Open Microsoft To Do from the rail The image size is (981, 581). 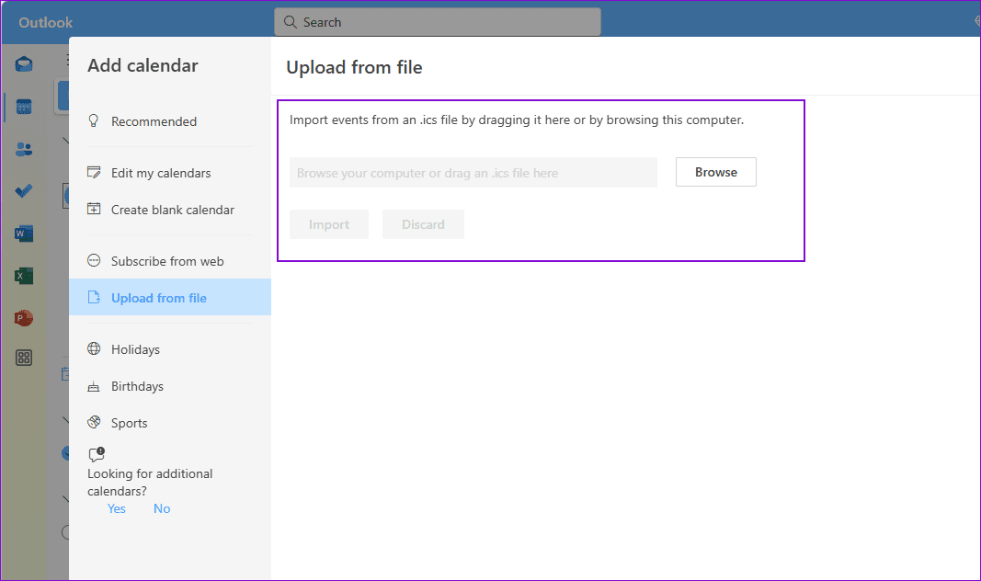(x=23, y=190)
